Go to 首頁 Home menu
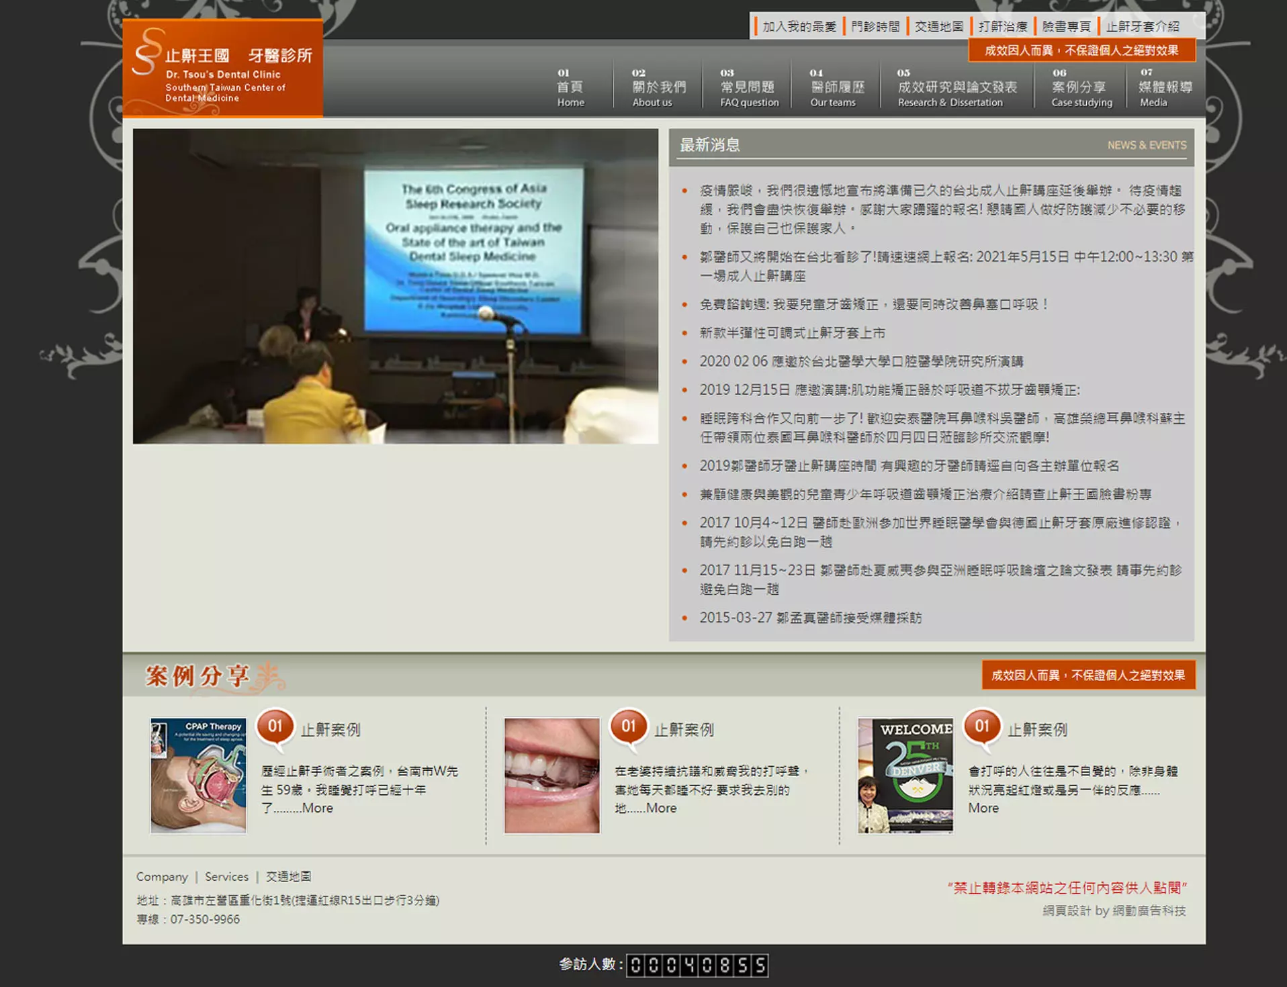This screenshot has height=987, width=1287. (x=570, y=87)
